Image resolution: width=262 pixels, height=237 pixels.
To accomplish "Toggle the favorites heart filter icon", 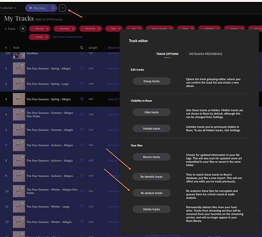I will point(23,29).
